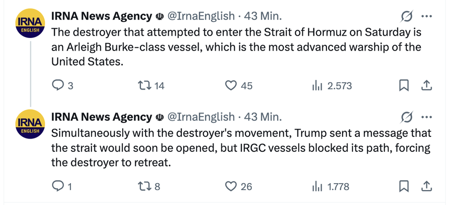The width and height of the screenshot is (453, 205).
Task: Like the second tweet with 26 likes
Action: click(x=231, y=186)
